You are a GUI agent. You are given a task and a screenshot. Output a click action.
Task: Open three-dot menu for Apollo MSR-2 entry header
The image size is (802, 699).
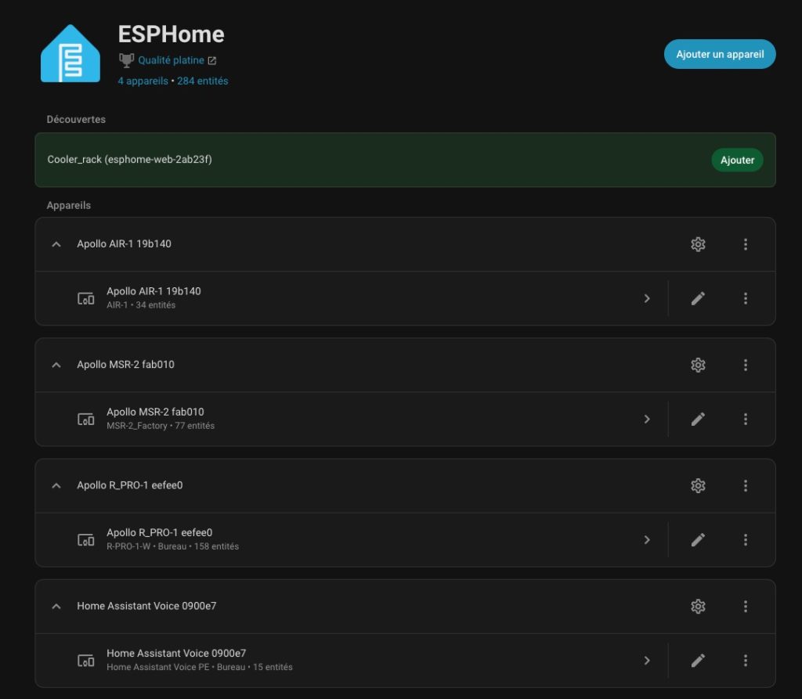coord(745,365)
